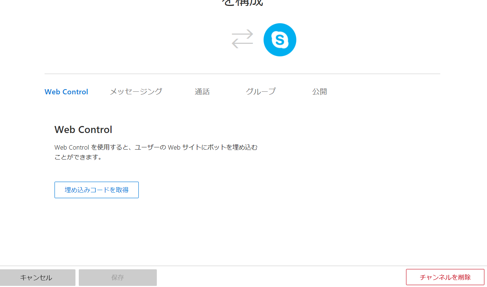Click inside the embed code button border
The width and height of the screenshot is (487, 287).
pyautogui.click(x=96, y=190)
